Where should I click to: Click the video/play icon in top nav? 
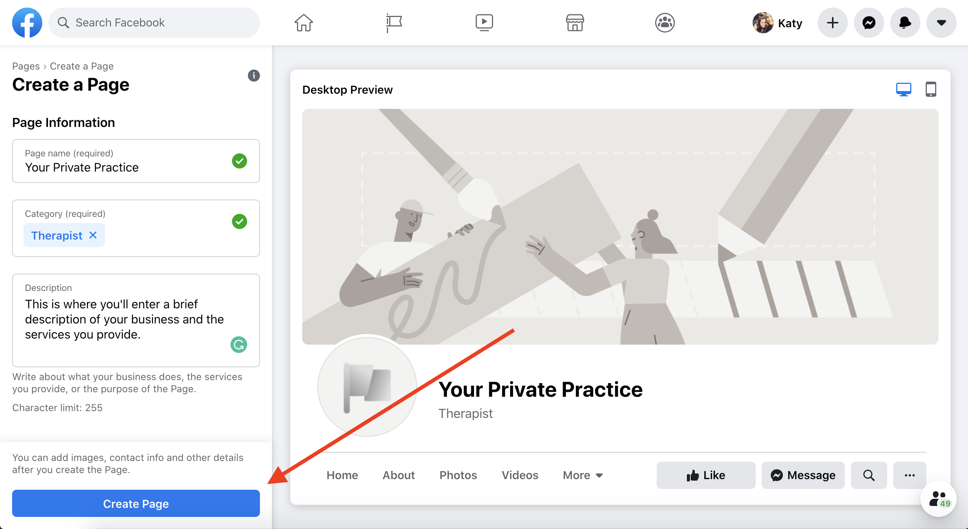[484, 22]
